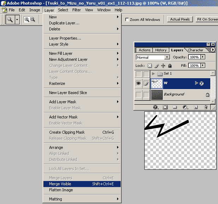Click the Delete layer trash icon
Screen dimensions: 218x204
(206, 107)
